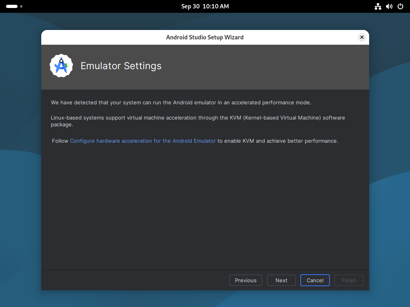Select the small inactive workspace dot

[21, 6]
